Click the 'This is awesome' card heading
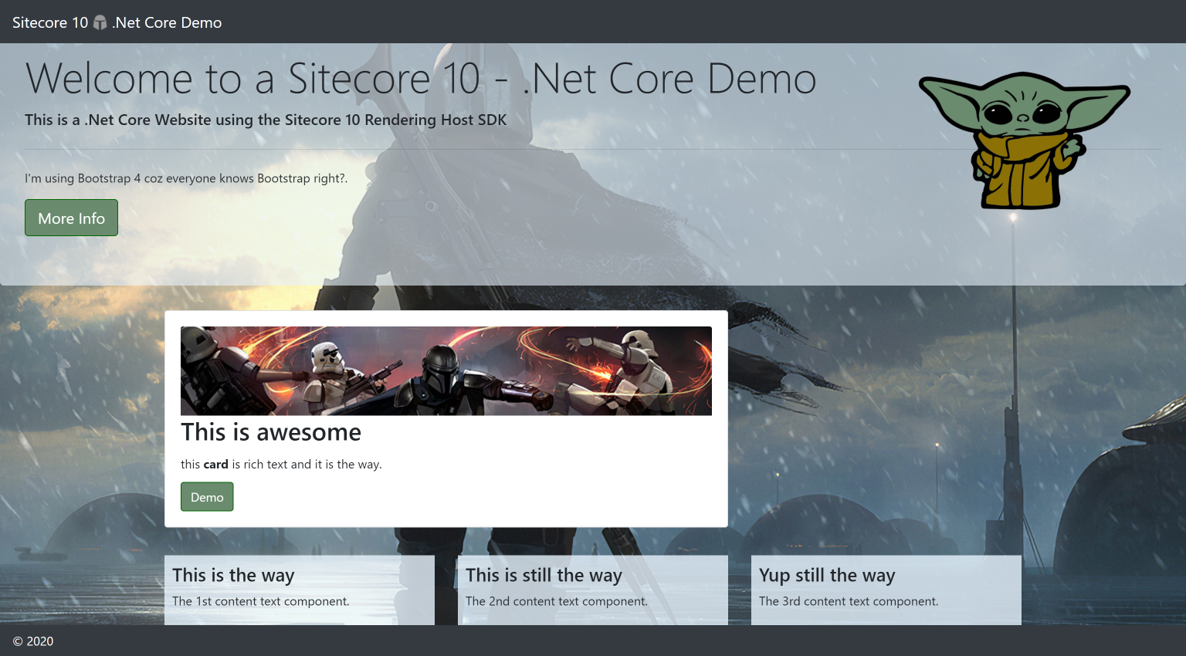1186x656 pixels. (271, 432)
